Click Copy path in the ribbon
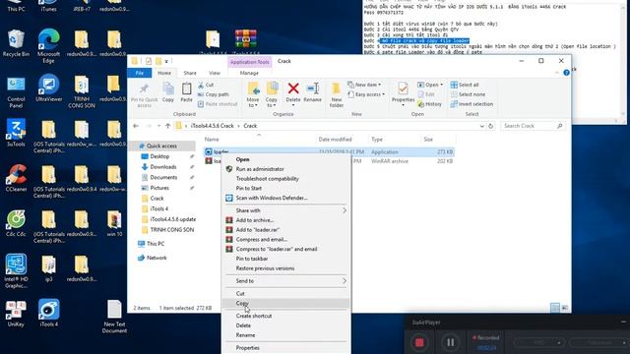The height and width of the screenshot is (354, 630). 214,94
